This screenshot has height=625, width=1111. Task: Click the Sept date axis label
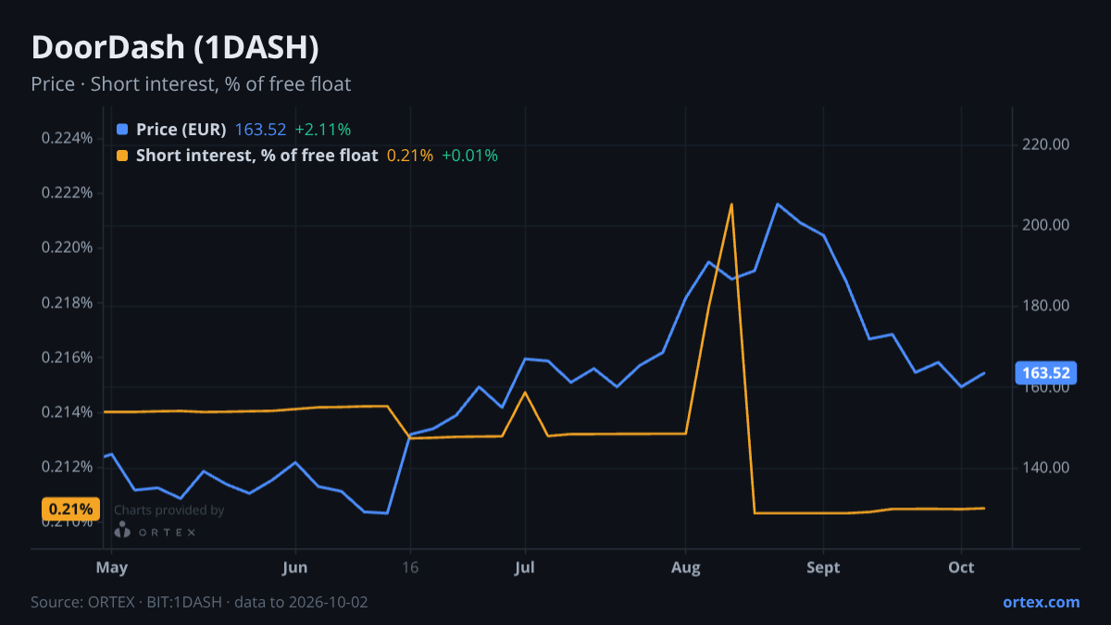(823, 568)
